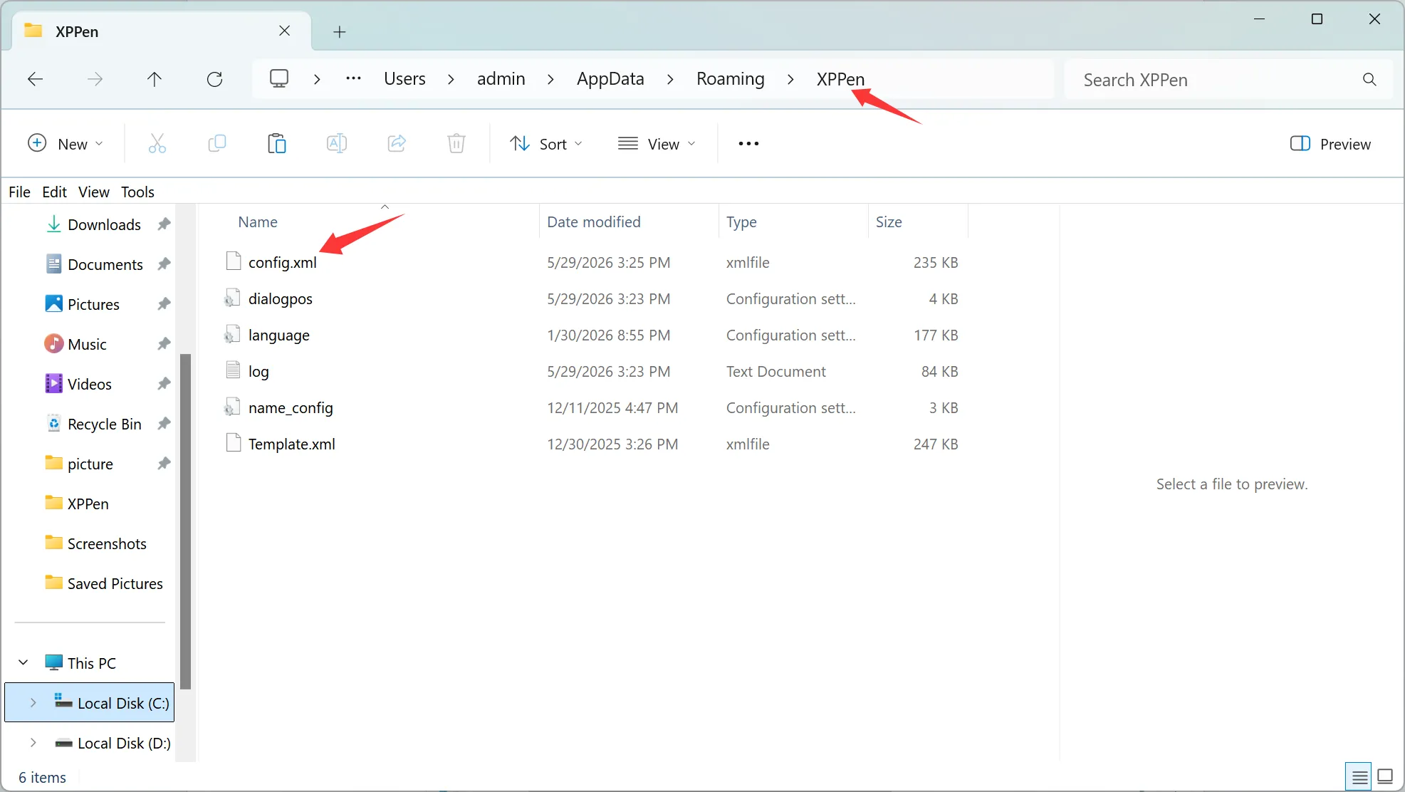
Task: Add a new tab with plus icon
Action: point(340,31)
